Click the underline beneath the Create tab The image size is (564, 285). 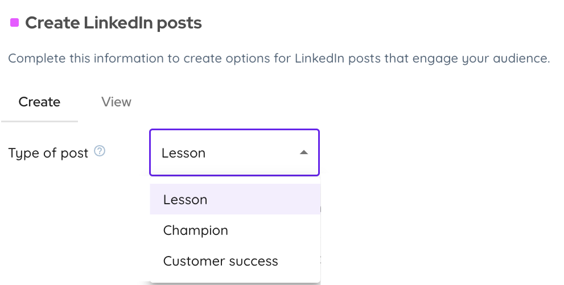[x=39, y=121]
